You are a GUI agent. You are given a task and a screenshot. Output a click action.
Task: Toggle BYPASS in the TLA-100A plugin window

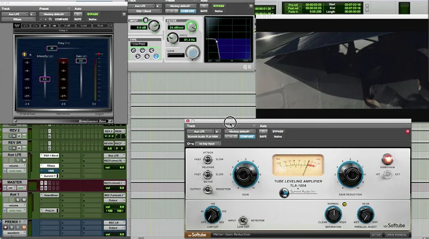point(278,132)
